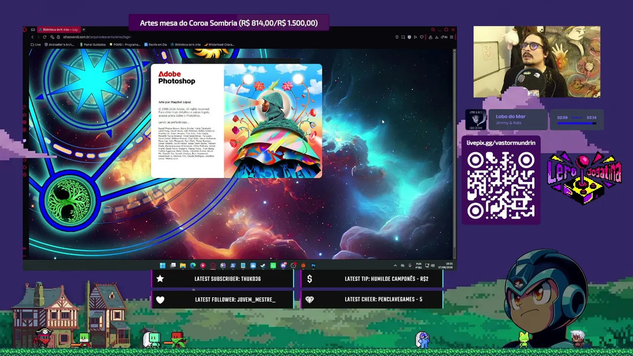Open the Live bookmarks folder
The height and width of the screenshot is (356, 633).
(x=36, y=44)
